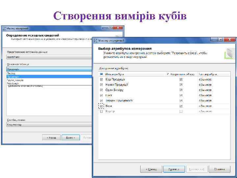
Task: Select Групи_товарів in the main table list
Action: click(x=49, y=80)
